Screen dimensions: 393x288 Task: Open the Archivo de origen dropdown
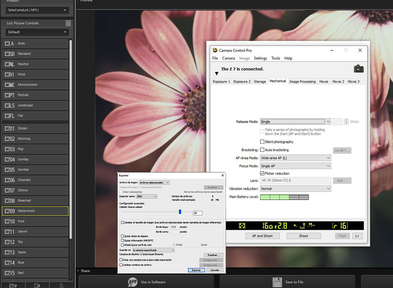click(x=154, y=183)
